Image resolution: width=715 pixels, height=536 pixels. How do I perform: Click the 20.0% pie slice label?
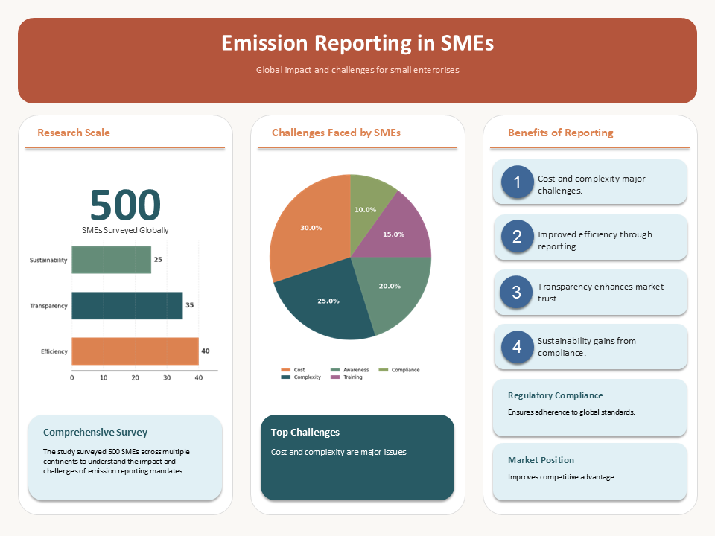click(390, 286)
